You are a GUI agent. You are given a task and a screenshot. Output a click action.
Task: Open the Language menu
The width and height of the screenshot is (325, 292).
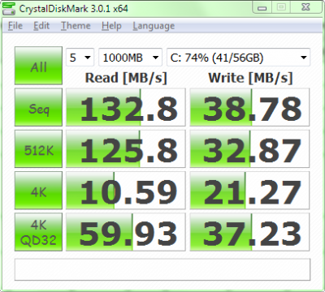[x=154, y=26]
